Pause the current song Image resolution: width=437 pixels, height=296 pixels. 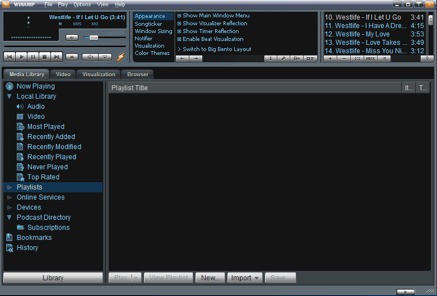(33, 57)
